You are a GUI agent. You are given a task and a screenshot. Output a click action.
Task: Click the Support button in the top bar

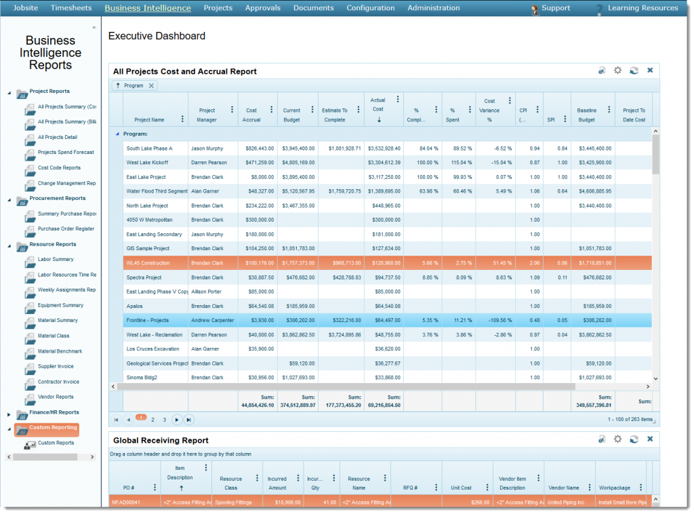point(556,7)
